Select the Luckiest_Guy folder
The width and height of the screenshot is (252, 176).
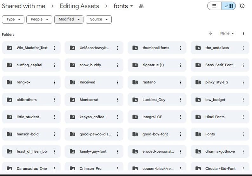coord(157,100)
